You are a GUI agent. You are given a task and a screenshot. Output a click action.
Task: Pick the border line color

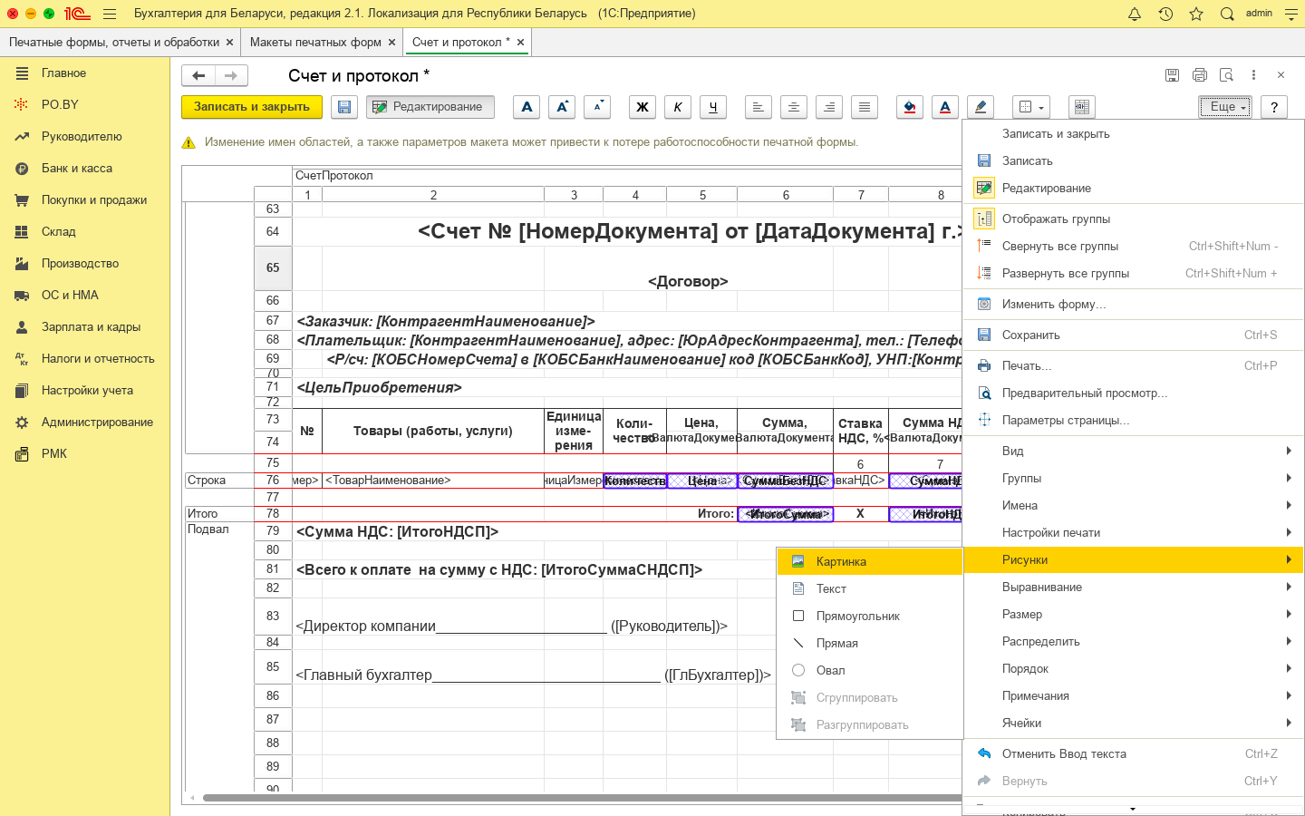coord(981,107)
